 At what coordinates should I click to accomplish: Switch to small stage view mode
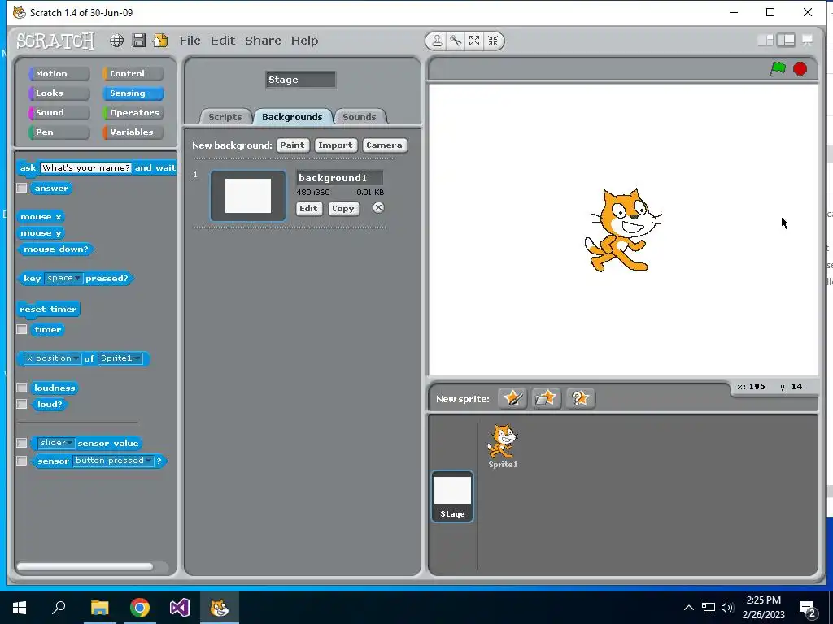click(765, 41)
